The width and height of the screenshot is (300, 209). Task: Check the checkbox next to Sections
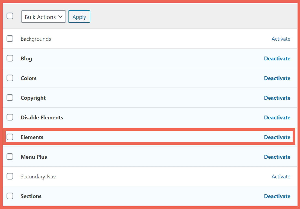point(10,196)
